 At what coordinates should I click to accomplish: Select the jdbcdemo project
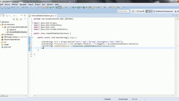[x=5, y=22]
